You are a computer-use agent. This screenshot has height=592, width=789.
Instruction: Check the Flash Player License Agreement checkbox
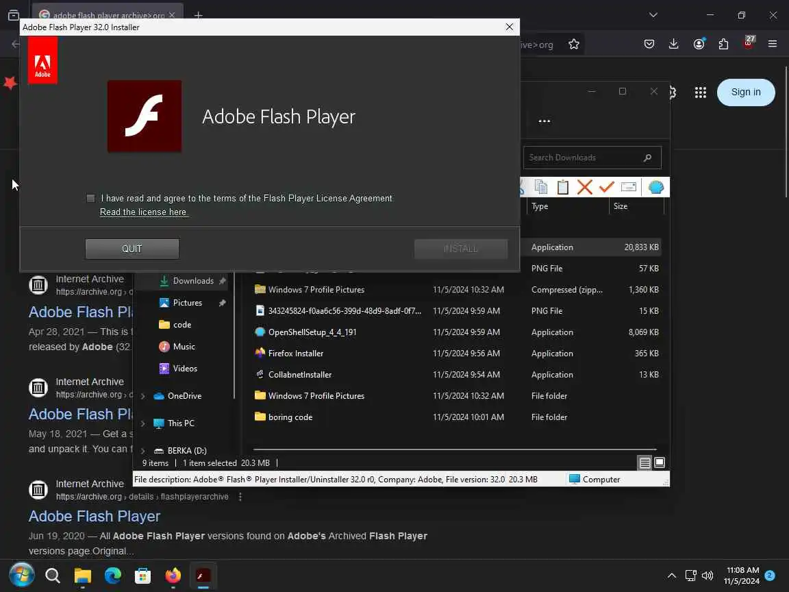(x=90, y=198)
